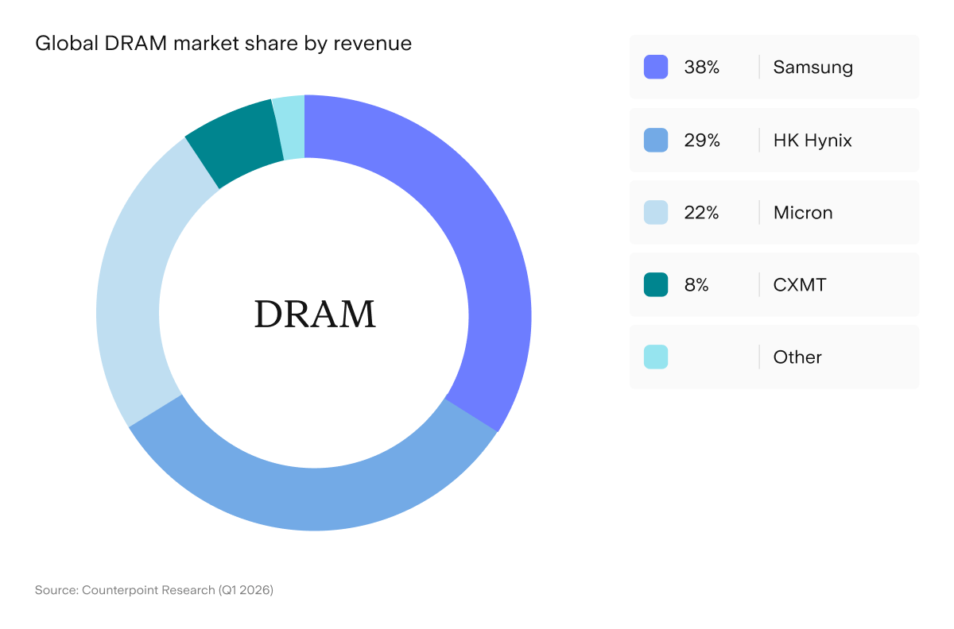Click the "22%" value in the legend

[x=701, y=213]
